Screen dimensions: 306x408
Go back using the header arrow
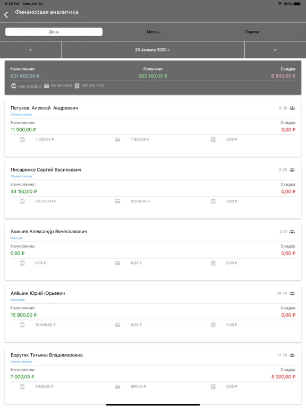(x=6, y=15)
